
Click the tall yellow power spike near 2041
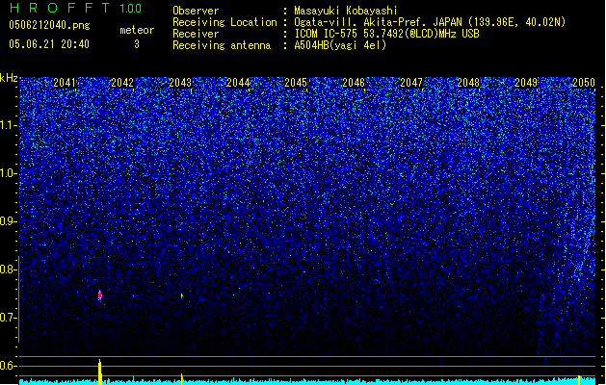100,372
